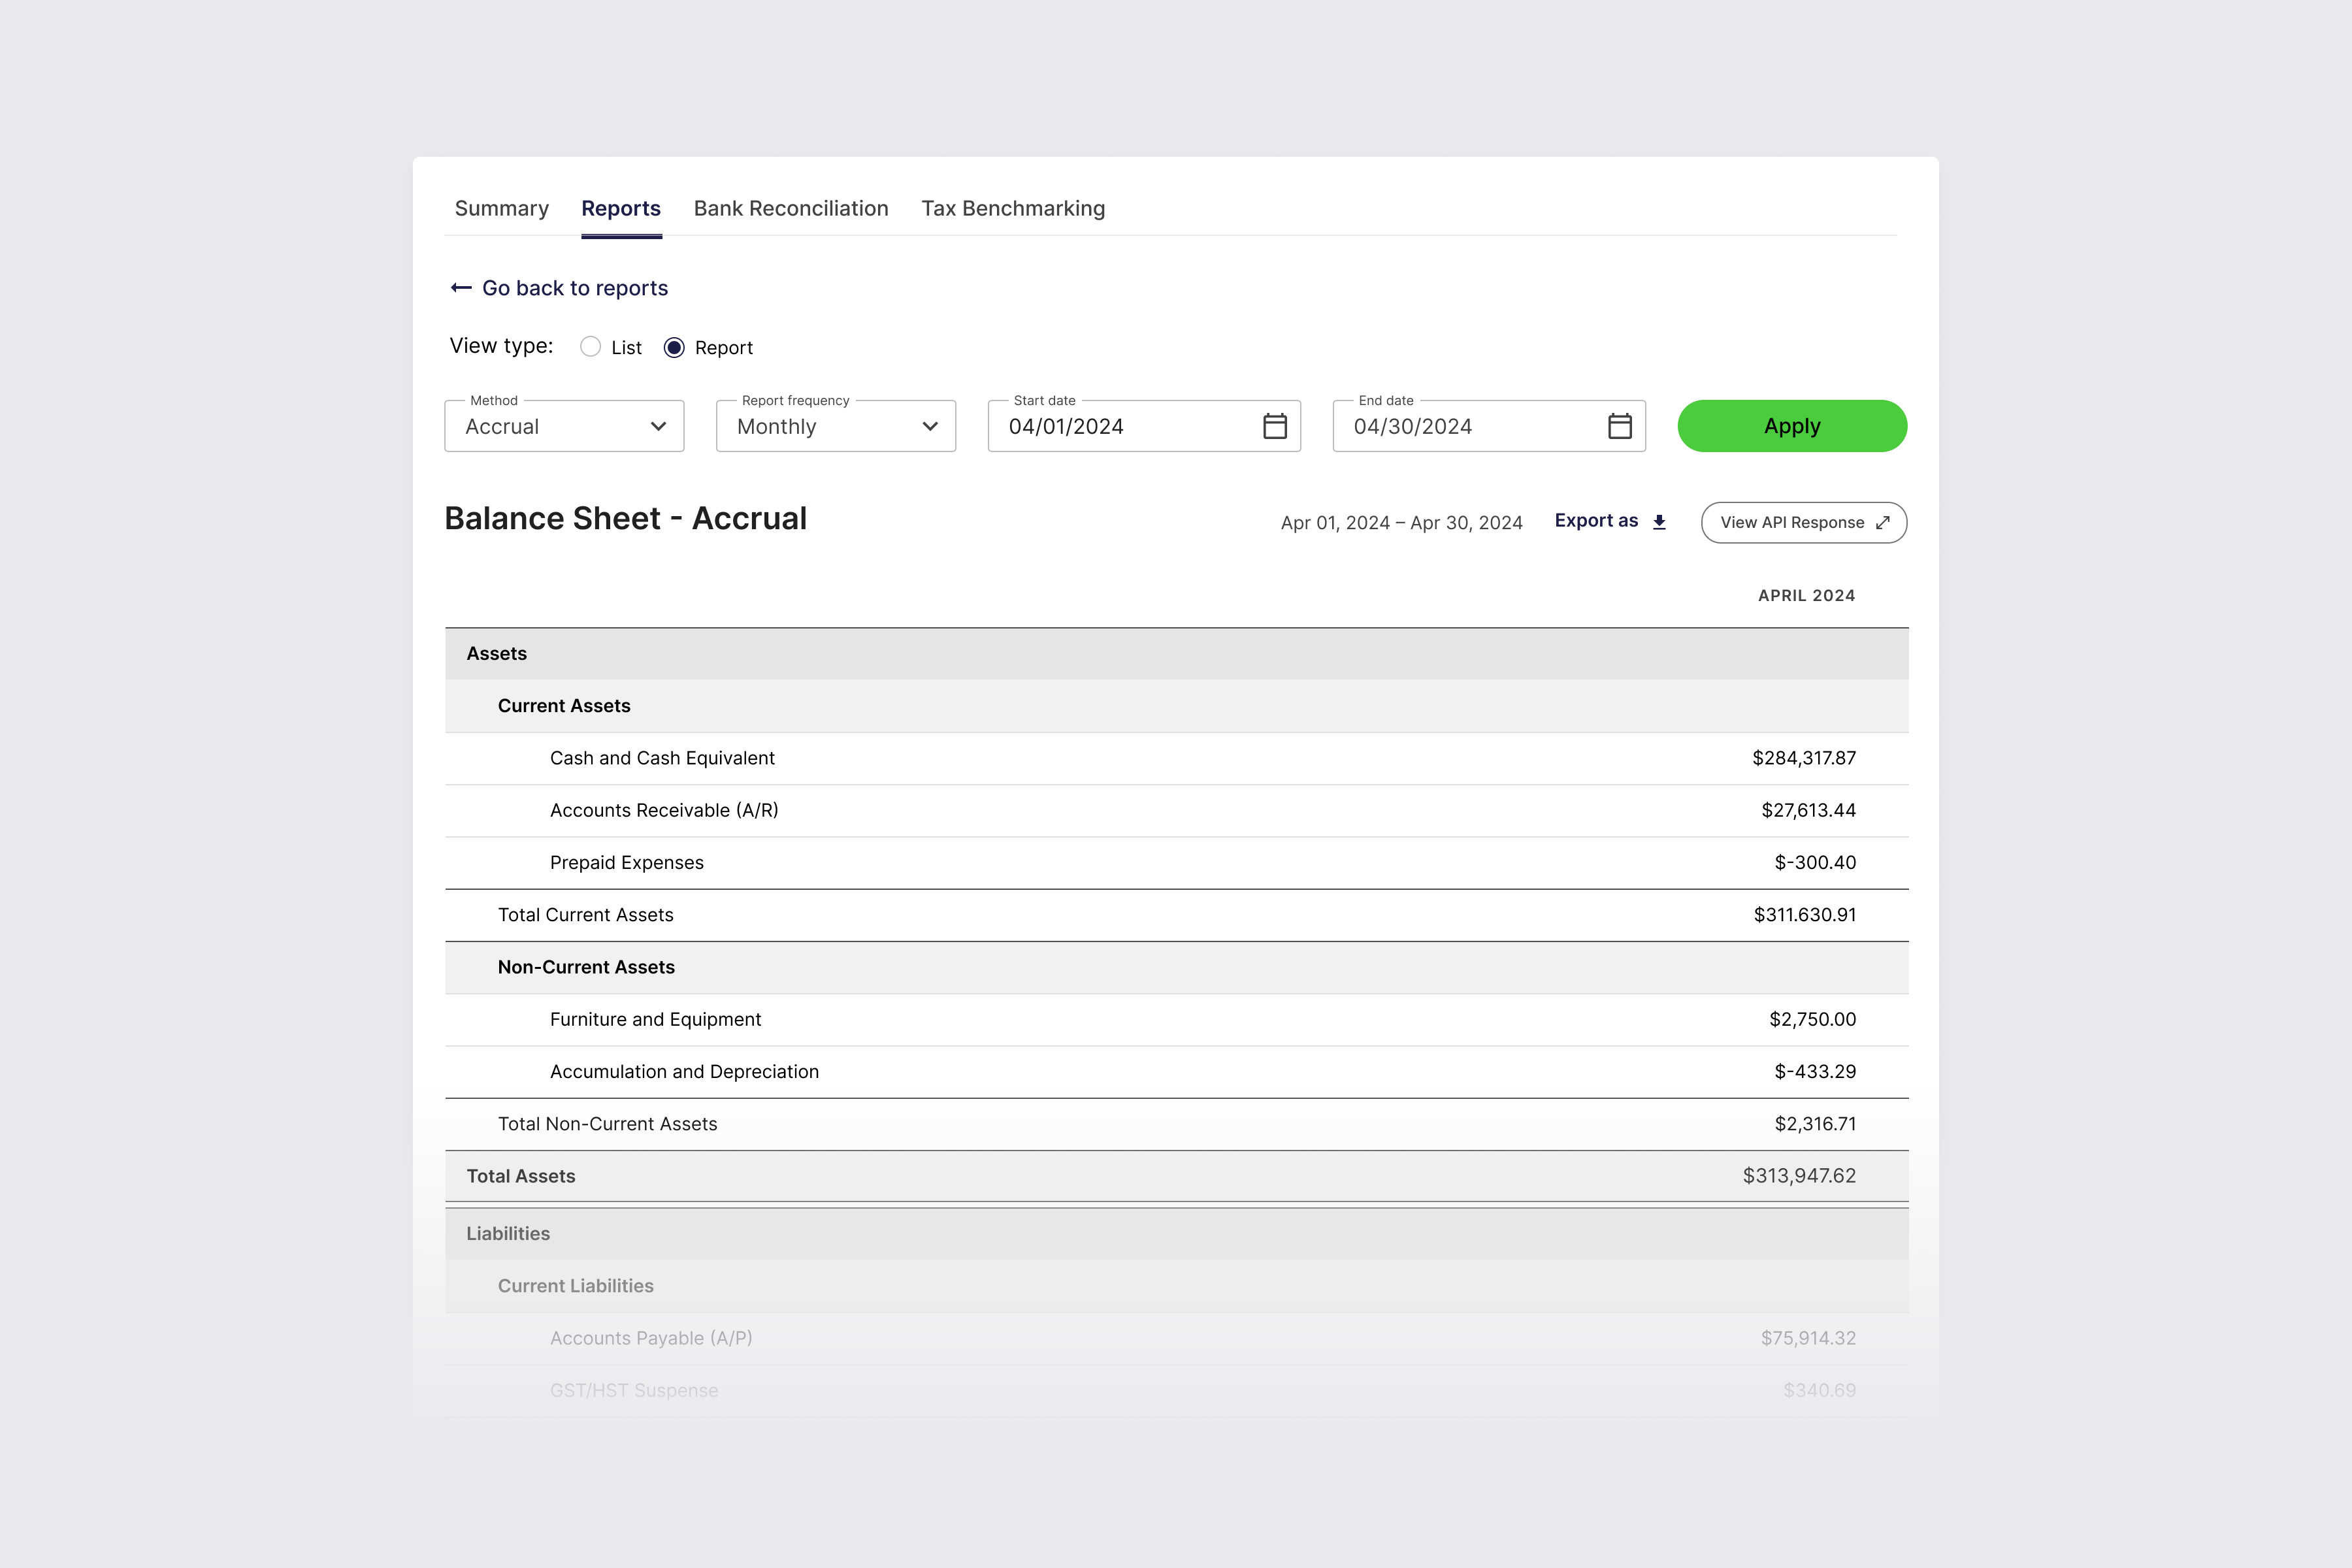Click the external link icon on View API Response

click(x=1882, y=523)
